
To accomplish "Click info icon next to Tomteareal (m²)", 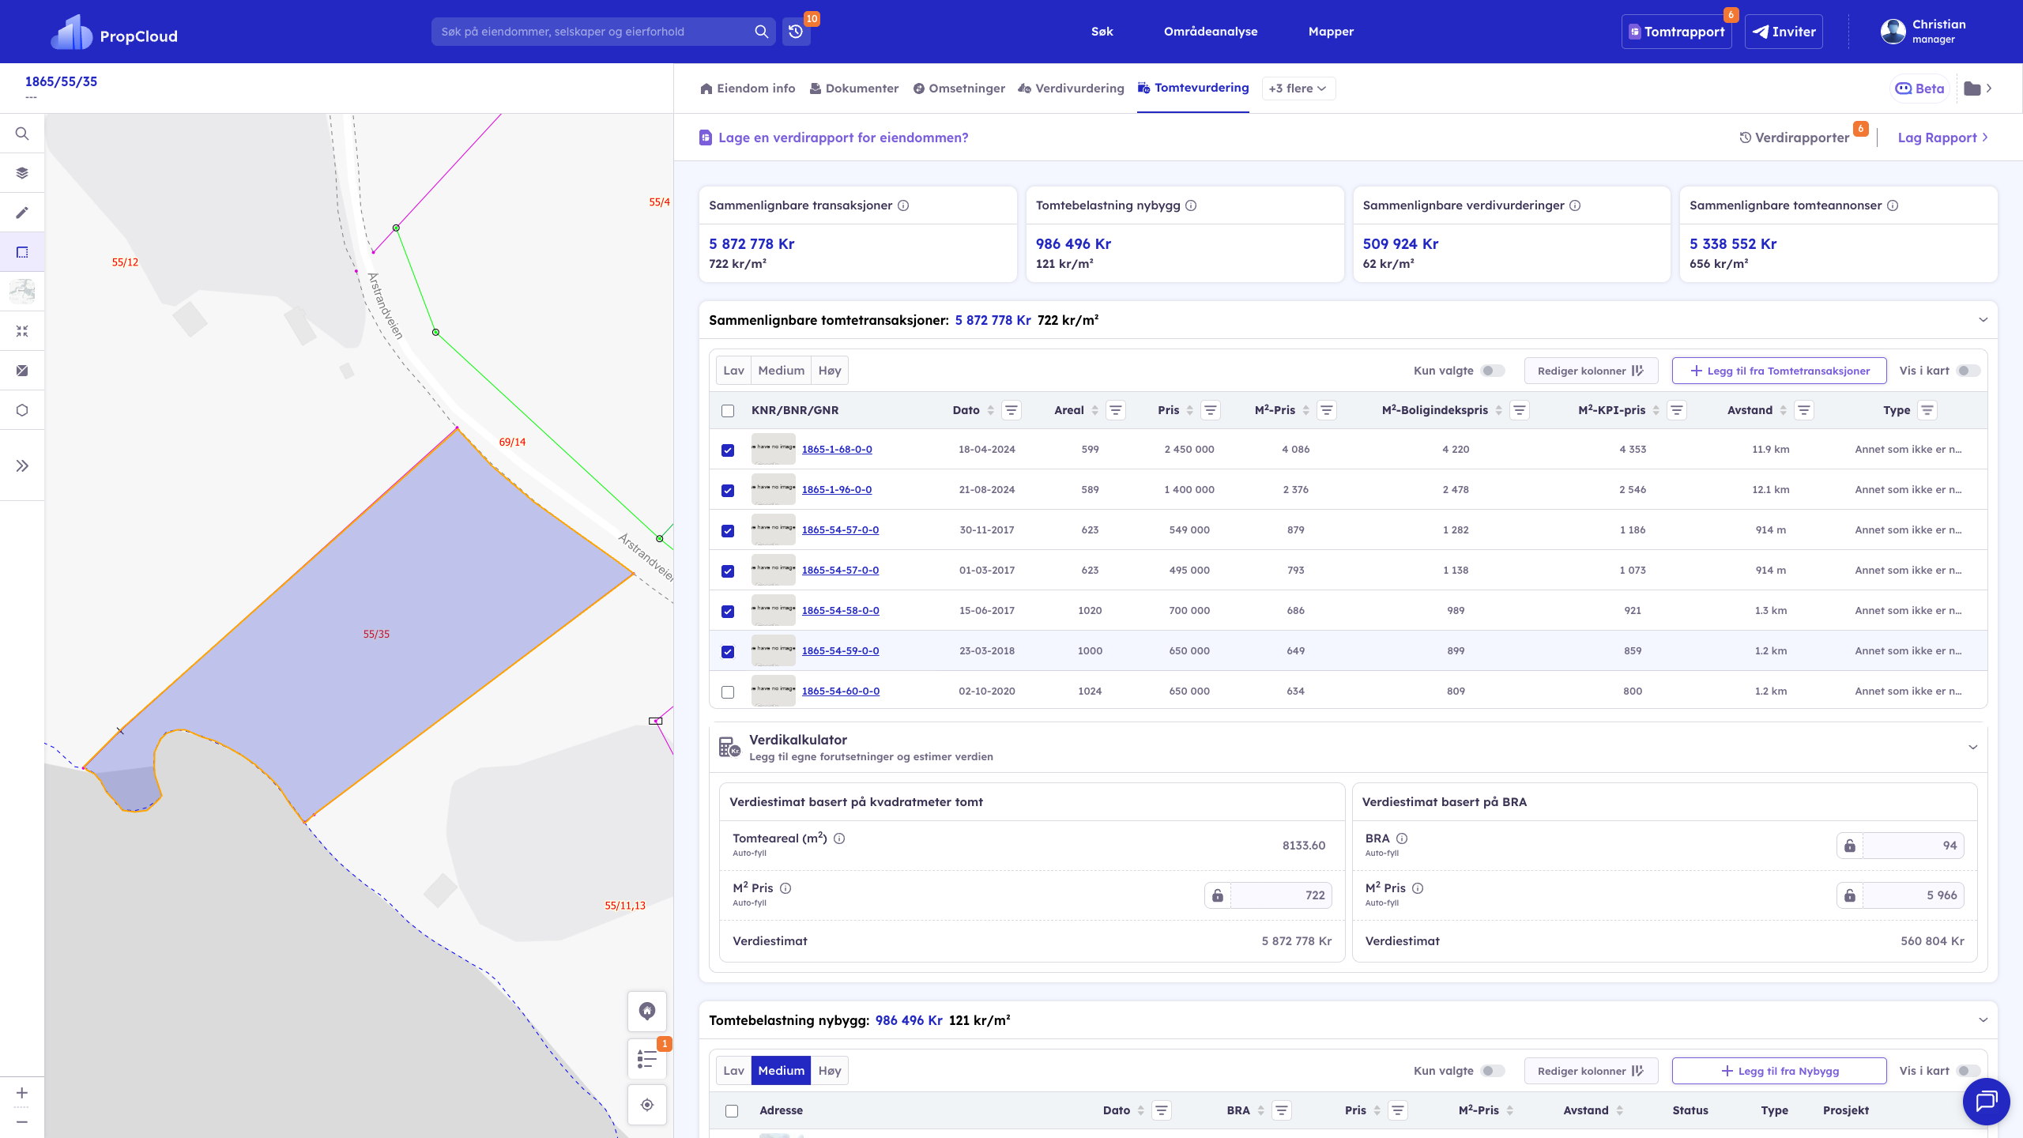I will pos(839,838).
